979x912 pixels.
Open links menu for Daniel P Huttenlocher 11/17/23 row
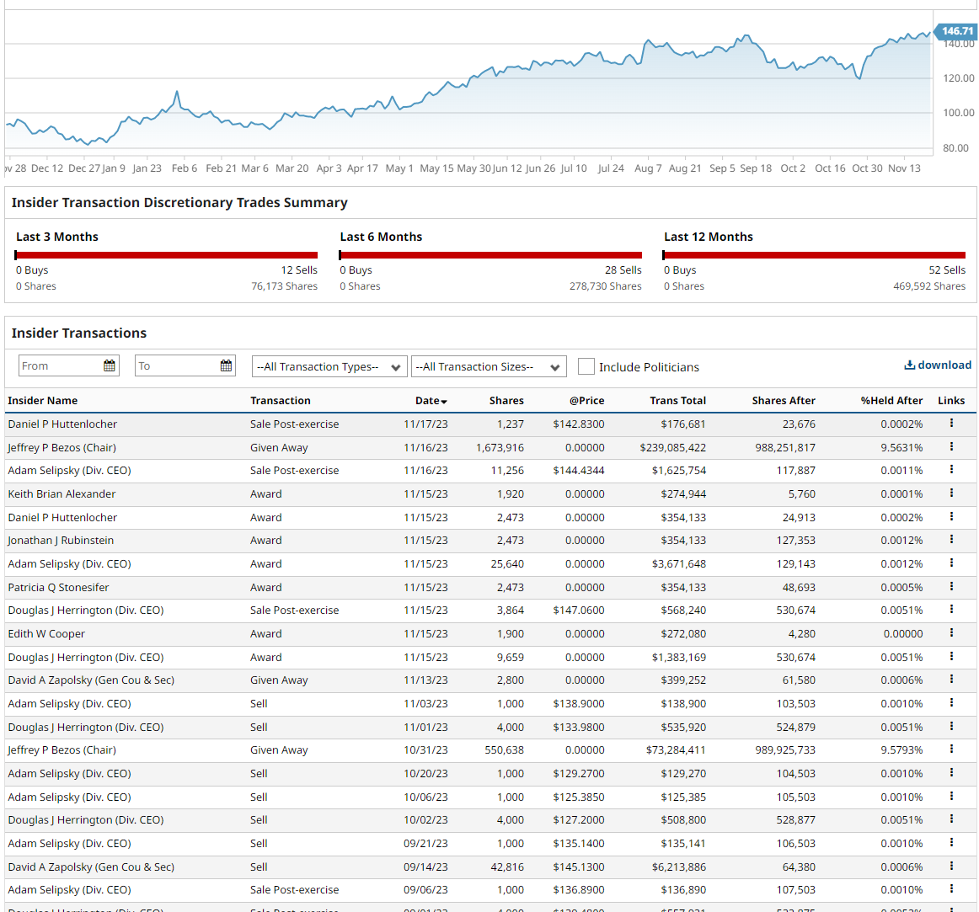pos(951,424)
